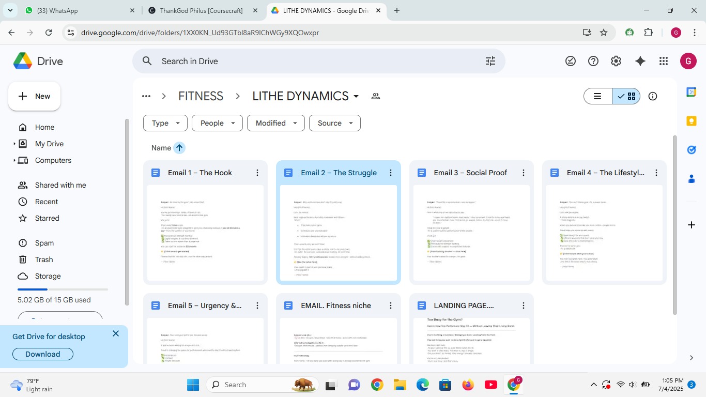Image resolution: width=706 pixels, height=397 pixels.
Task: Bookmark this page star icon
Action: [x=604, y=33]
